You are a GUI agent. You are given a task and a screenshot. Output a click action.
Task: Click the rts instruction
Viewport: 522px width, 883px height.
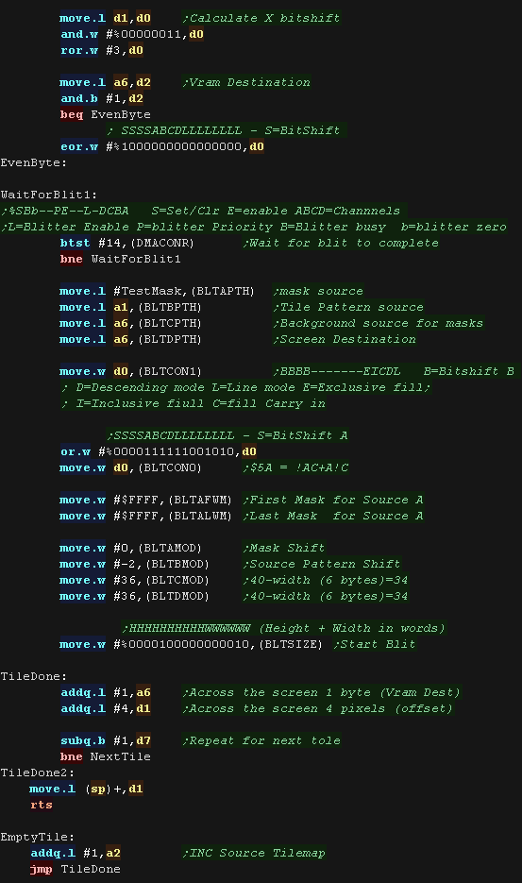tap(42, 805)
